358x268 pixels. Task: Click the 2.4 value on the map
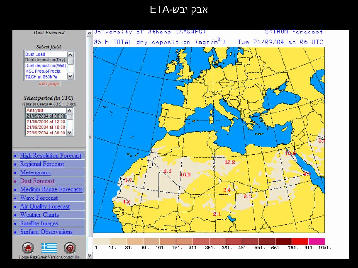(x=227, y=190)
